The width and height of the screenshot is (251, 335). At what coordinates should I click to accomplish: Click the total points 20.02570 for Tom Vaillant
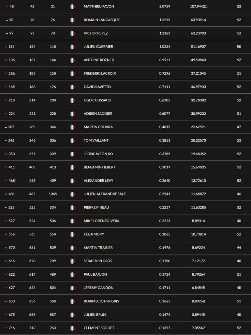click(198, 140)
